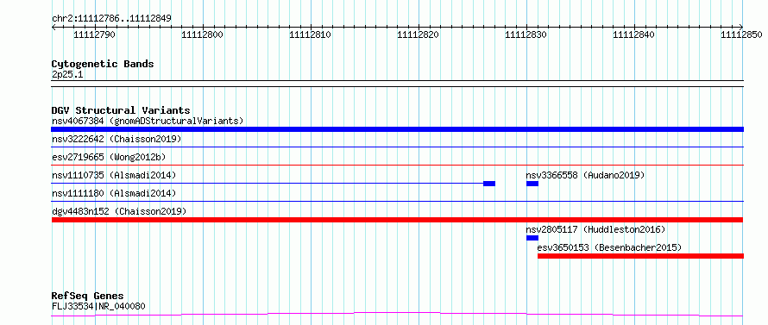Select the nsv1111180 (Alsmadi2014) label
Screen dimensions: 768x325
[114, 193]
